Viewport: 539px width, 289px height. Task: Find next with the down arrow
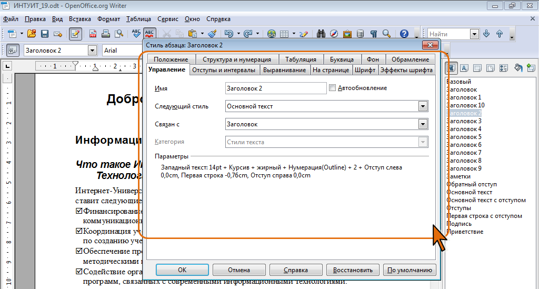486,34
